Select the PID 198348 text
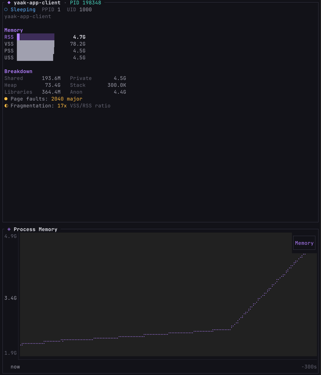Image resolution: width=321 pixels, height=375 pixels. point(86,3)
